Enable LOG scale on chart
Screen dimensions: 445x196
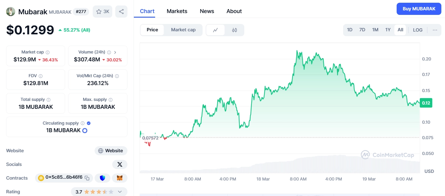pos(418,30)
